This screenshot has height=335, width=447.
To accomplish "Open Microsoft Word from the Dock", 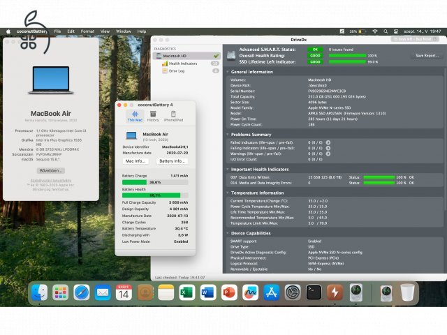I will (208, 292).
